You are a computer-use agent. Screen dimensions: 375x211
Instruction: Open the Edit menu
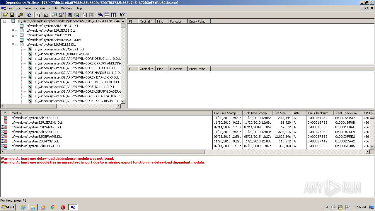[18, 8]
